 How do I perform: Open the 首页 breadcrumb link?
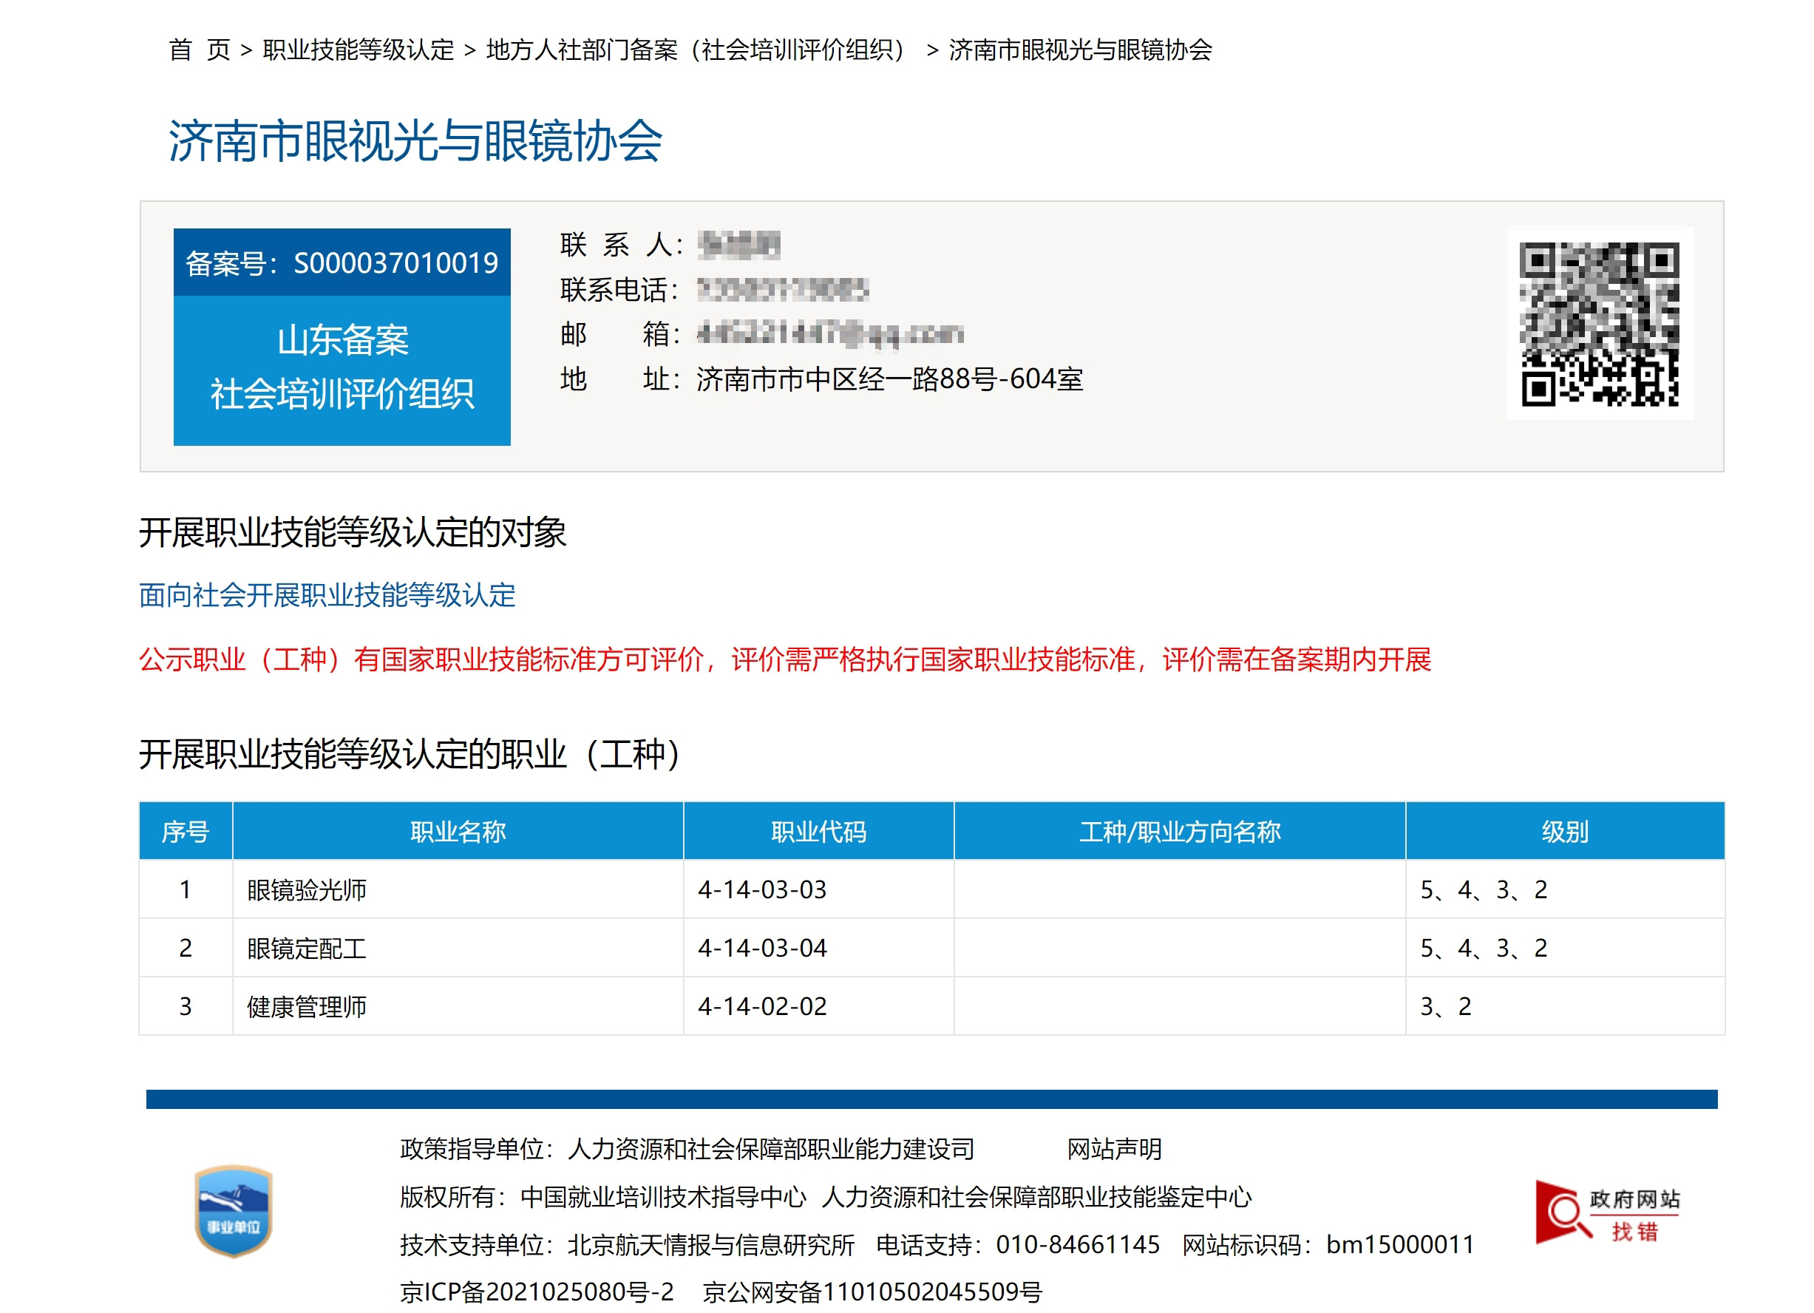199,50
